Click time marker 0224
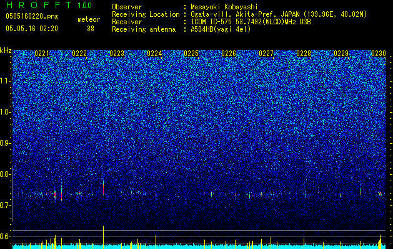 coord(154,54)
